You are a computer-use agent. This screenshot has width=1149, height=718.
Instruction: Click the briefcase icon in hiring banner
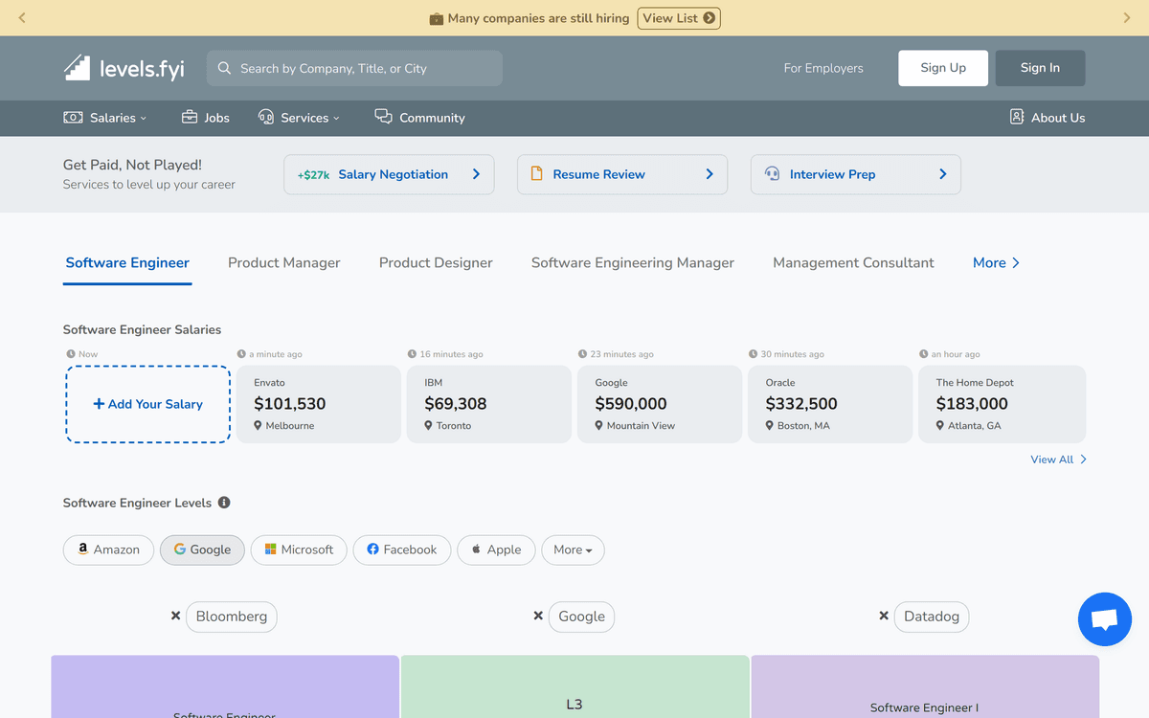(x=436, y=18)
